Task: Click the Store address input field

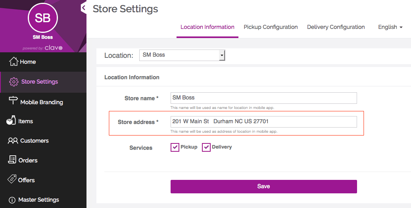Action: pyautogui.click(x=263, y=122)
